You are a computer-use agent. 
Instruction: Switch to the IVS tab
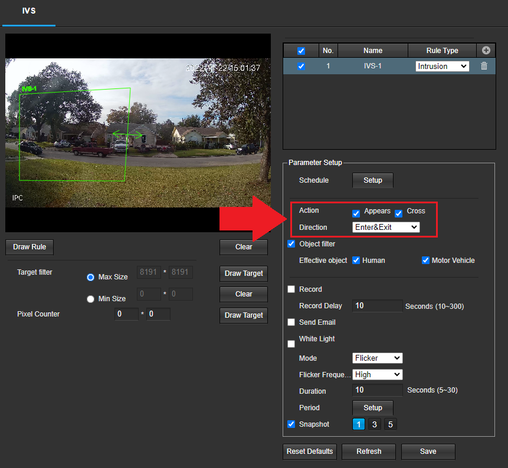(29, 11)
